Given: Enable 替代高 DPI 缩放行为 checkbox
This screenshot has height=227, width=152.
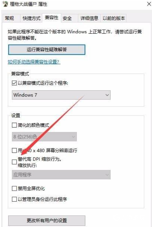Looking at the screenshot, I should tap(14, 162).
